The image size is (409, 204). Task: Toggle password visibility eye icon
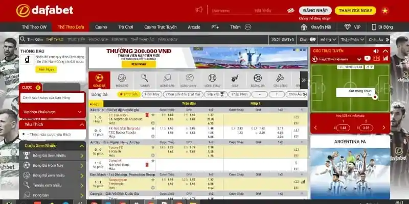coord(290,11)
